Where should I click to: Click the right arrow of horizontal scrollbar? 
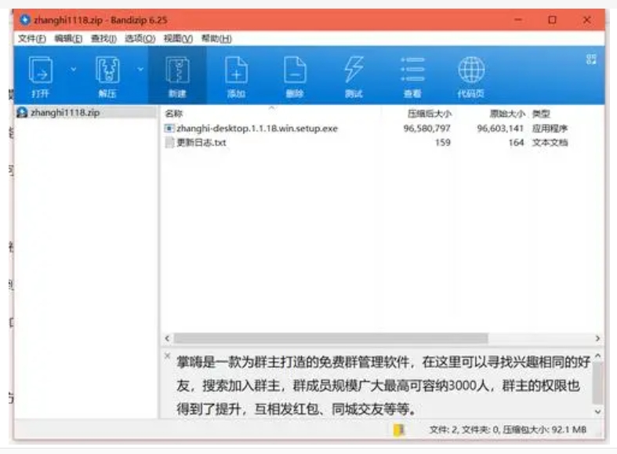click(597, 338)
